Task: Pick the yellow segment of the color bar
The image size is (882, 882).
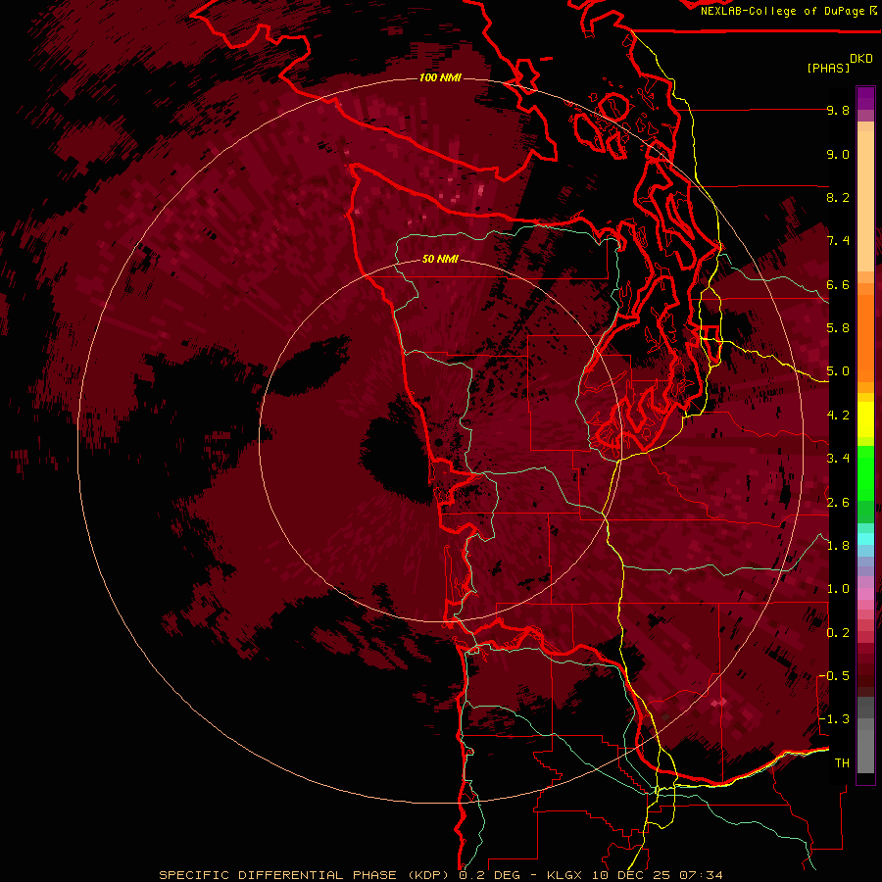Action: tap(865, 419)
